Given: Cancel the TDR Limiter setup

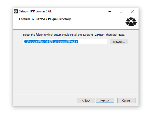Looking at the screenshot, I should point(126,100).
